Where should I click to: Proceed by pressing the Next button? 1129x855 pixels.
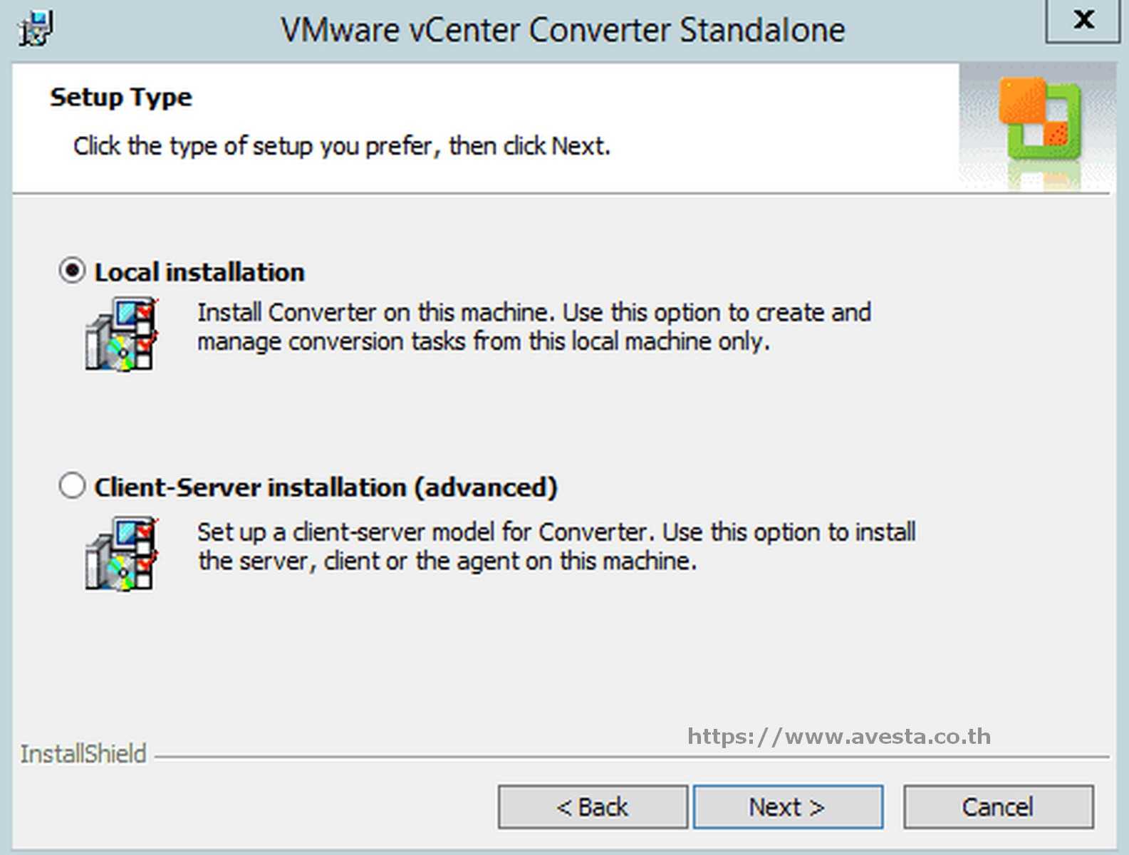click(788, 807)
